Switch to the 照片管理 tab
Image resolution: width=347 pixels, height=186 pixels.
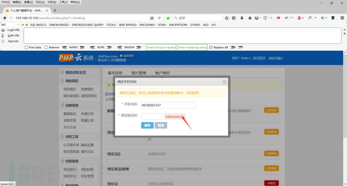click(139, 73)
